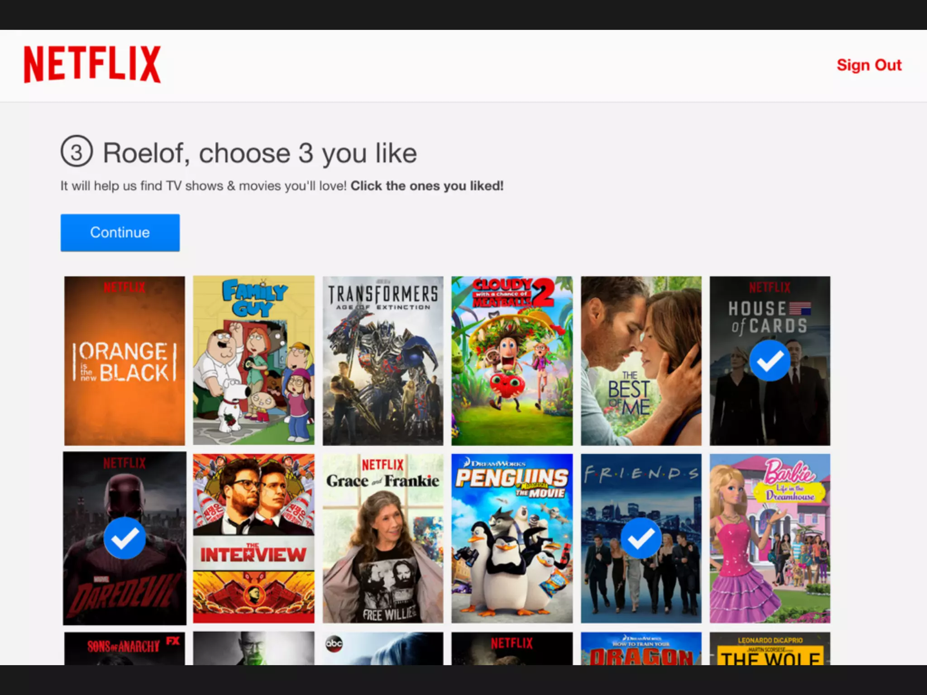
Task: Select Barbie Life in the Dreamhouse poster
Action: [x=769, y=538]
